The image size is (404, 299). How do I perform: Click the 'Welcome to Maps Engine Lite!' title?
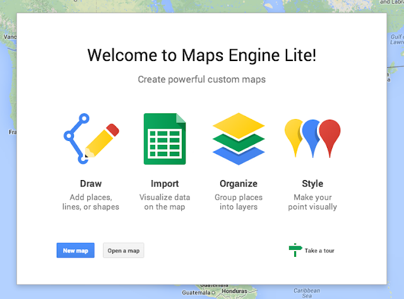tap(202, 55)
